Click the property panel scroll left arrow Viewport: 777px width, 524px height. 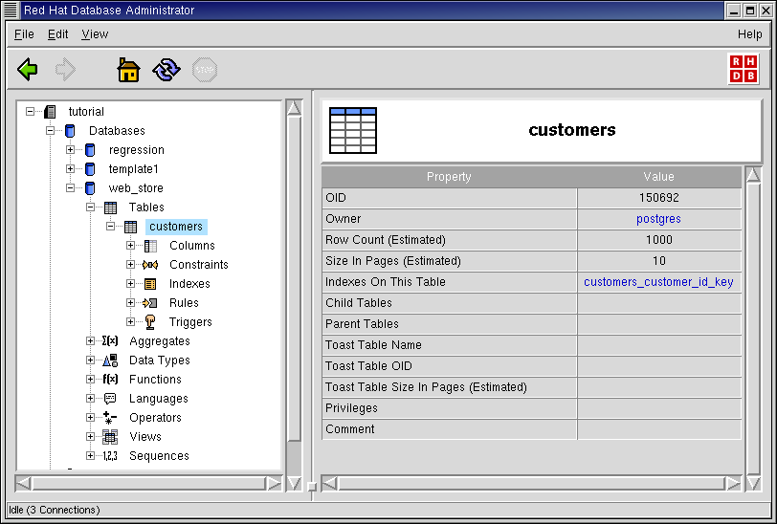click(x=330, y=484)
